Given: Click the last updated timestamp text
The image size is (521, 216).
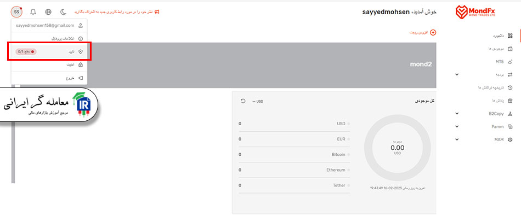Looking at the screenshot, I should pos(398,188).
